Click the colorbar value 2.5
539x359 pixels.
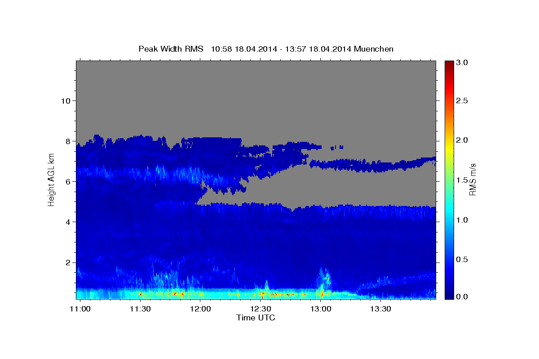click(x=462, y=101)
